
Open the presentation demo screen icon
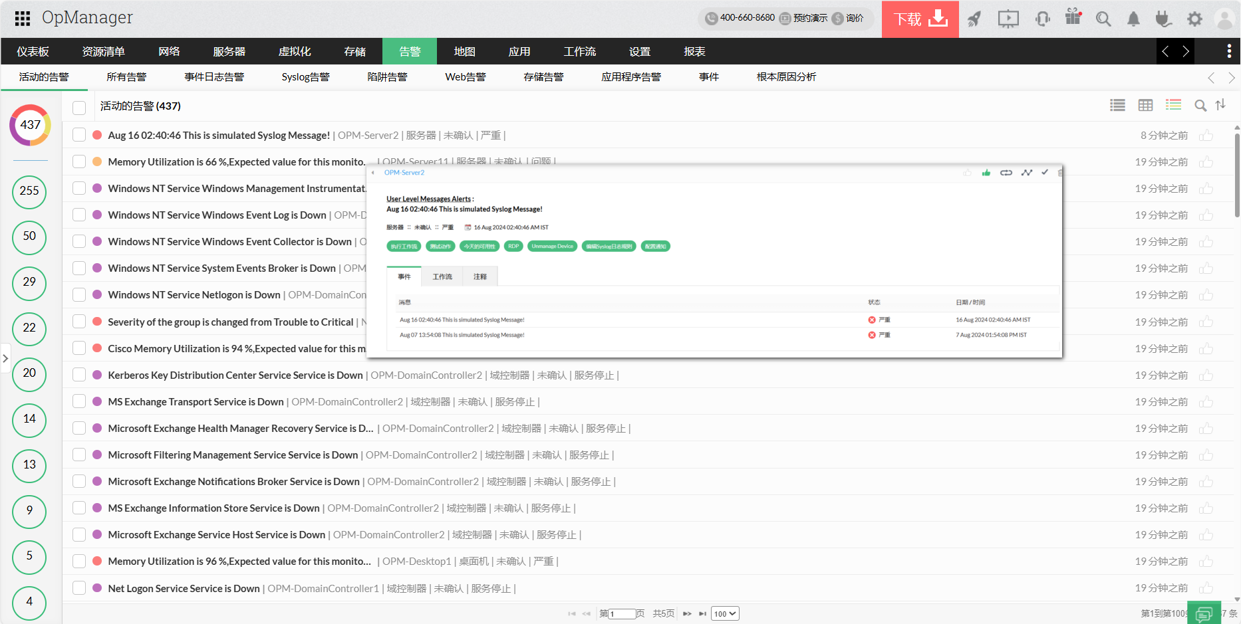point(1008,19)
